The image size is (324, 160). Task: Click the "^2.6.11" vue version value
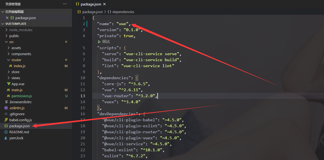click(x=130, y=90)
